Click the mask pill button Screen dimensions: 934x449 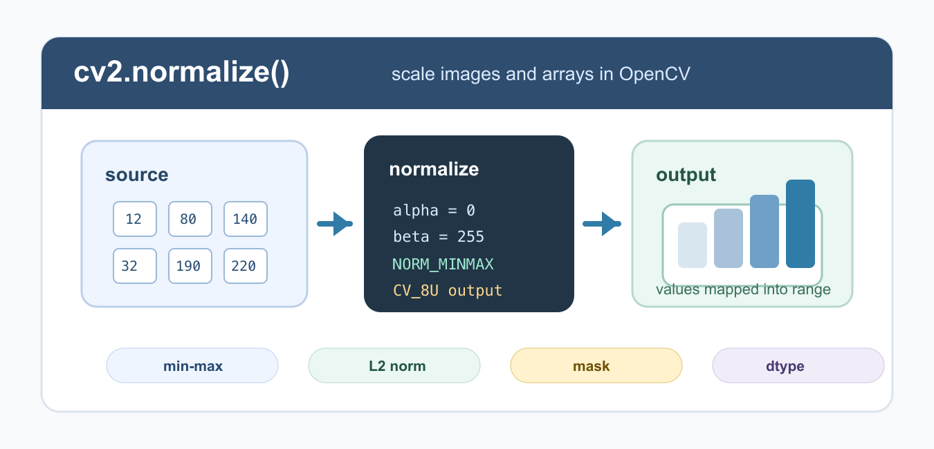click(x=596, y=365)
